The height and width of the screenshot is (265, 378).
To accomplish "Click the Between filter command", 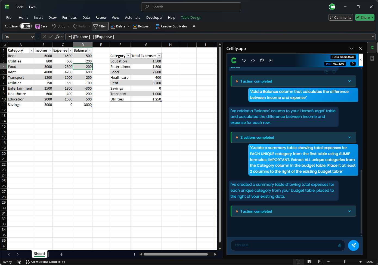I will click(141, 26).
